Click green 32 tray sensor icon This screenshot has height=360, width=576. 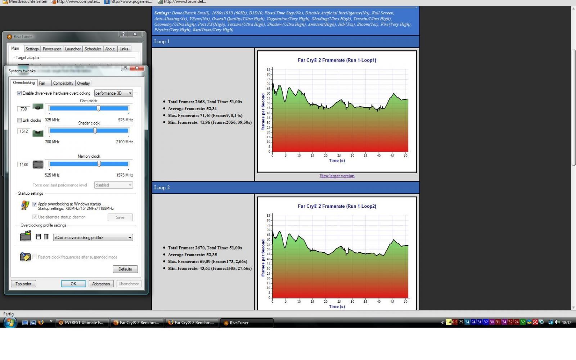point(523,322)
